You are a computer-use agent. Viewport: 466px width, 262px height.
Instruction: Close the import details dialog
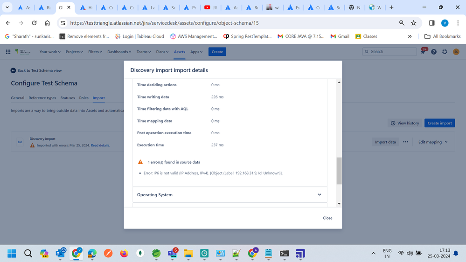pos(327,218)
